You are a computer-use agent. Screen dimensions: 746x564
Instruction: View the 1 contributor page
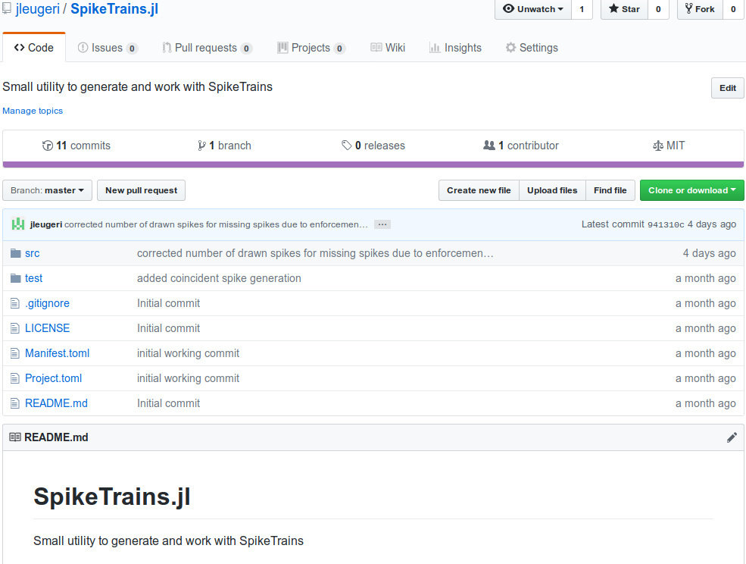click(521, 146)
